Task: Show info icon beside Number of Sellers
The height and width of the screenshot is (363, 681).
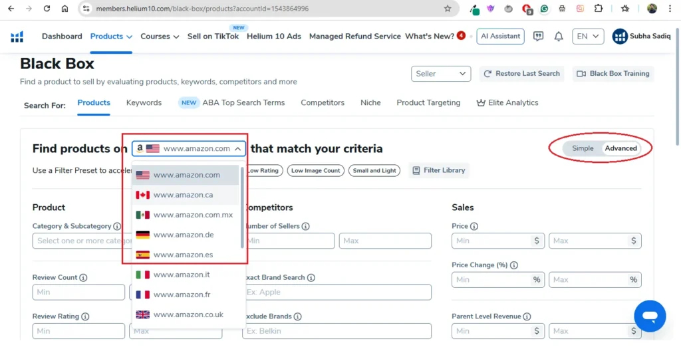Action: [305, 226]
